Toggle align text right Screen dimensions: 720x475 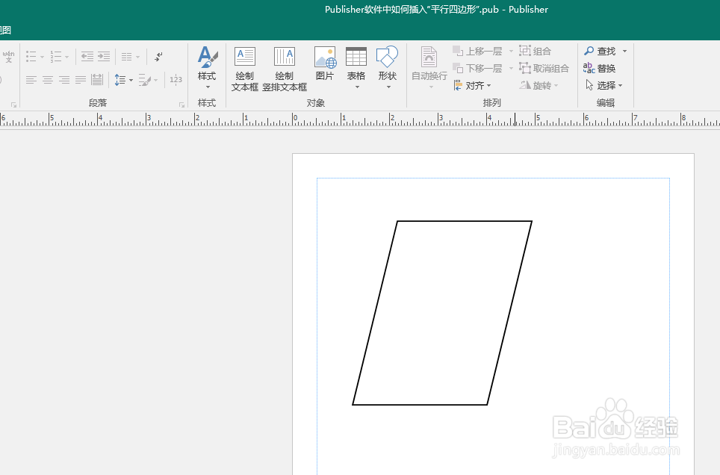click(x=64, y=80)
